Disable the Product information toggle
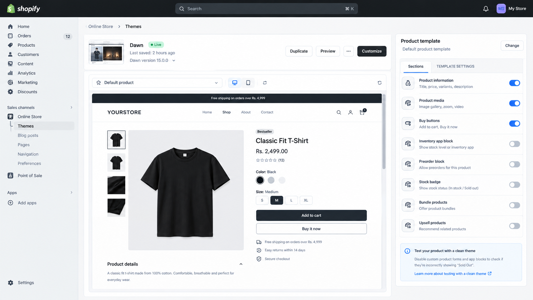Screen dimensions: 533x300 coord(514,83)
